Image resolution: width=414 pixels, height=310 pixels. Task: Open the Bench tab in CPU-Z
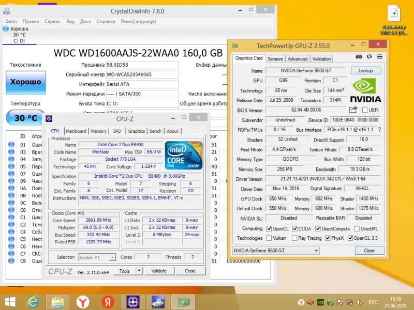pos(156,131)
